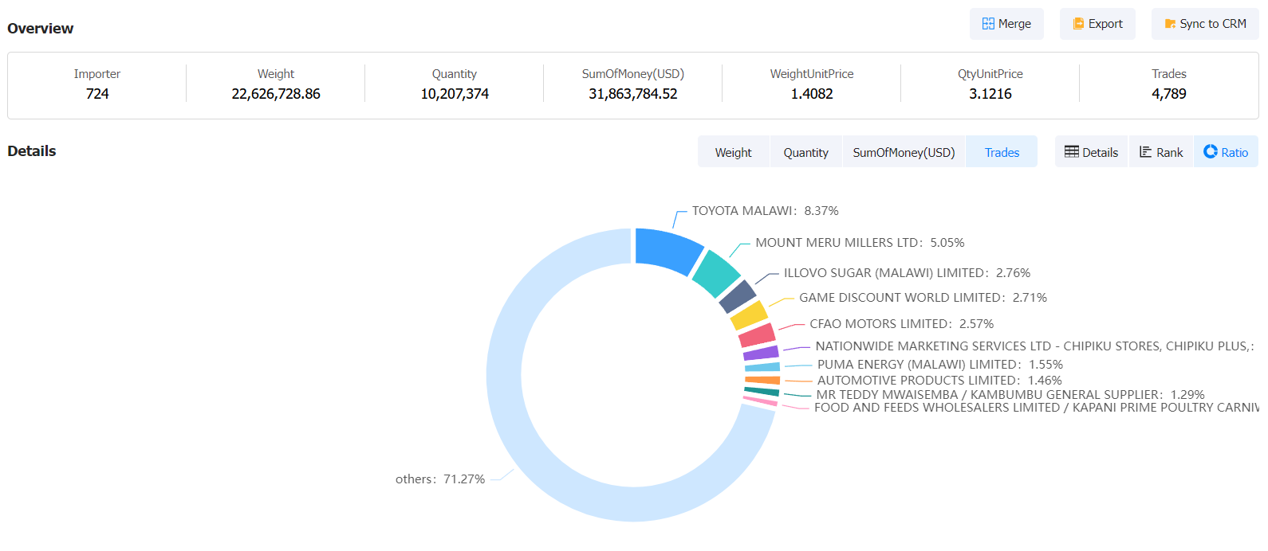Click the FOOD AND FEEDS WHOLESALERS label
This screenshot has height=551, width=1268.
coord(1037,408)
